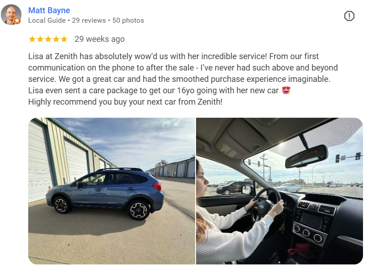This screenshot has width=368, height=272.
Task: Open the Matt Bayne reviewer name link
Action: (x=49, y=10)
